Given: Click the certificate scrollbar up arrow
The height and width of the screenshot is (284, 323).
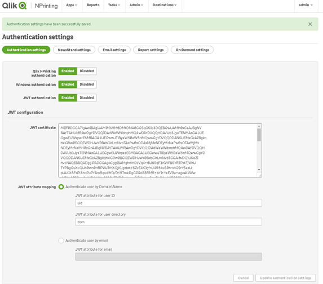Looking at the screenshot, I should [x=259, y=126].
